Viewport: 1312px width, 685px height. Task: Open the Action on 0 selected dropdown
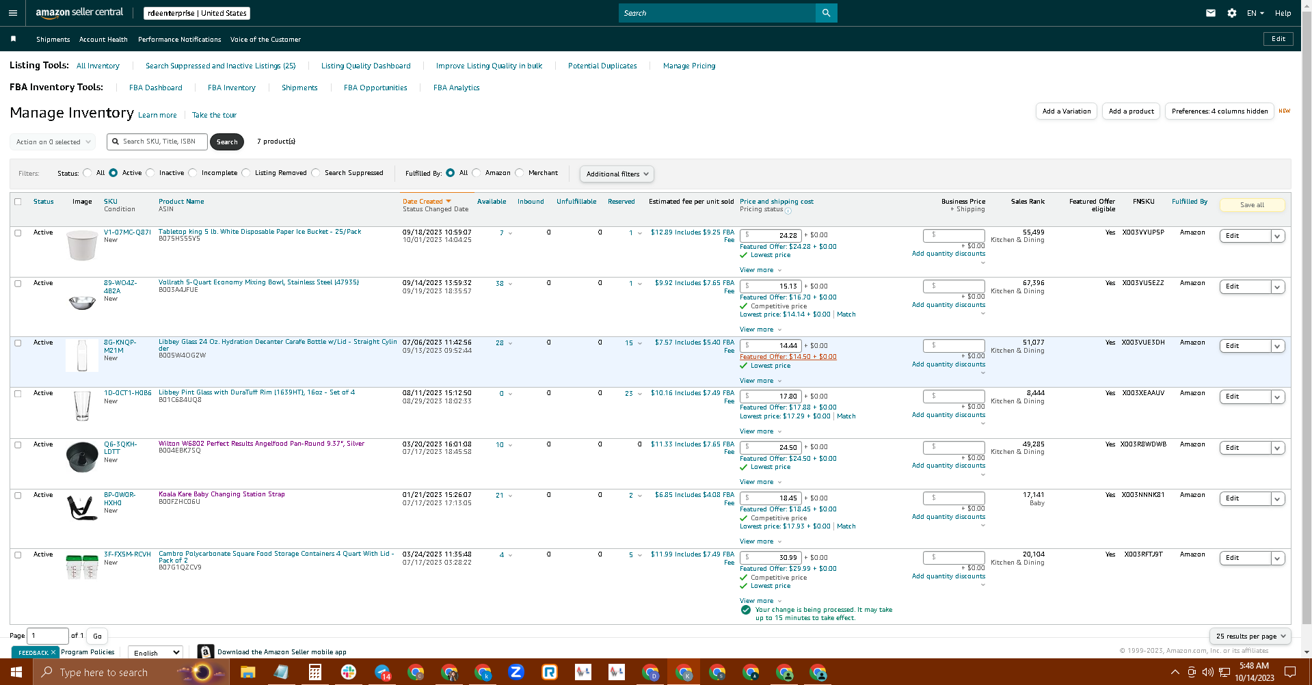coord(53,142)
